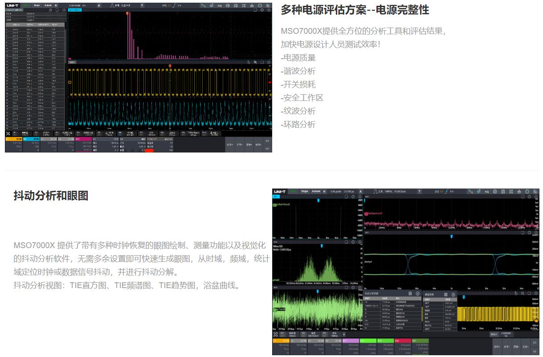This screenshot has width=543, height=357.
Task: Open settings gear of M21 waveform window
Action: 353,196
